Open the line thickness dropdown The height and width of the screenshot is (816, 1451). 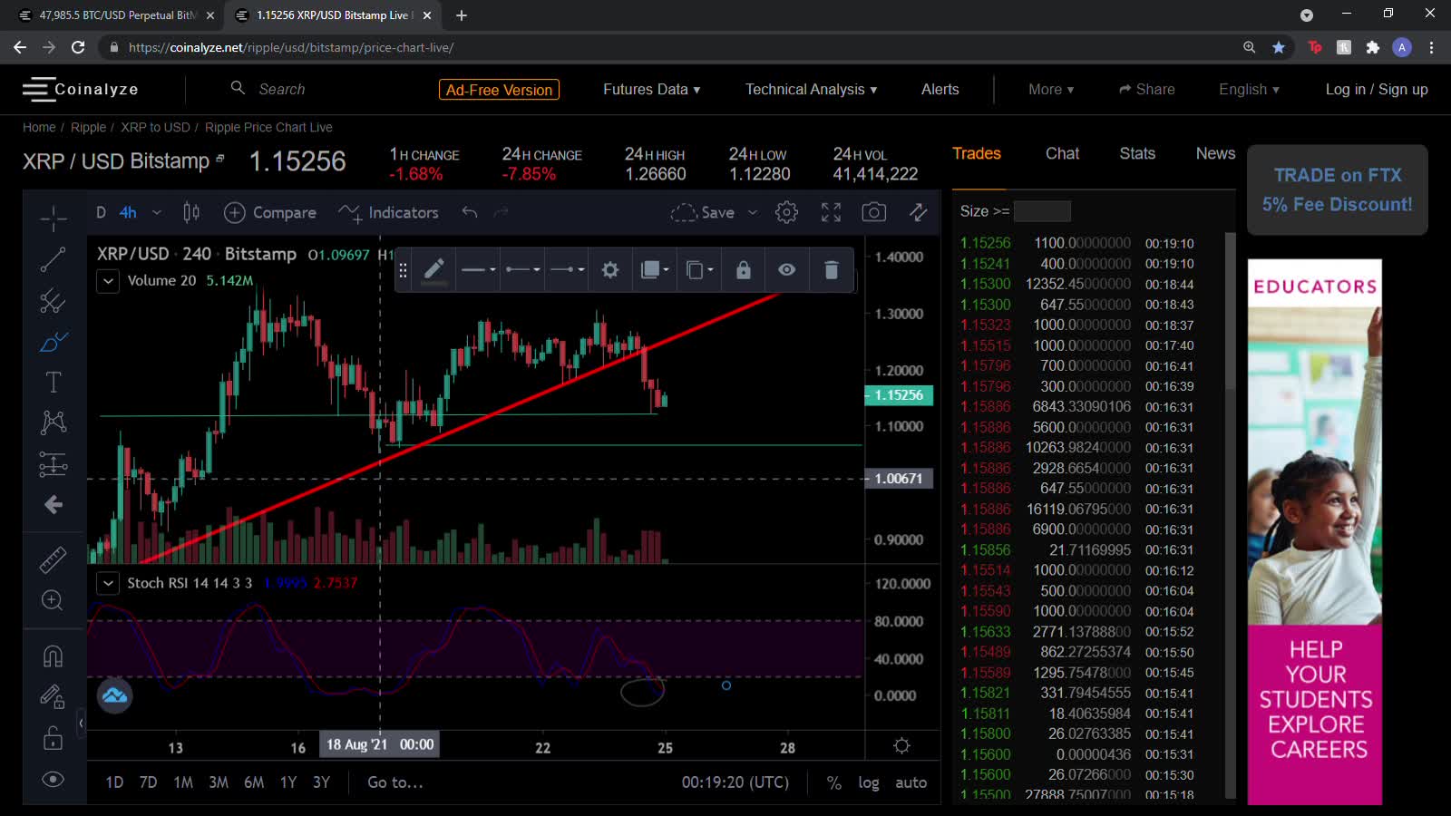pos(478,269)
